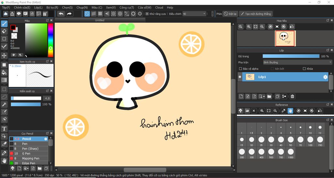This screenshot has width=334, height=178.
Task: Open Điều chỉnh value dropdown
Action: click(x=194, y=14)
